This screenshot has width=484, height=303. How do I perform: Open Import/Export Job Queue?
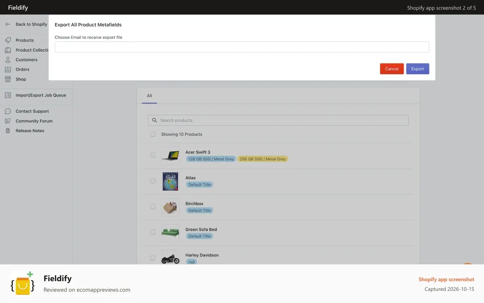click(x=41, y=95)
